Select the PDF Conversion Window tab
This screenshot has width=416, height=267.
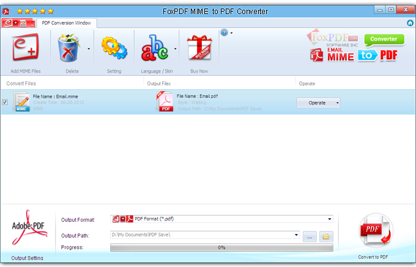tap(67, 23)
